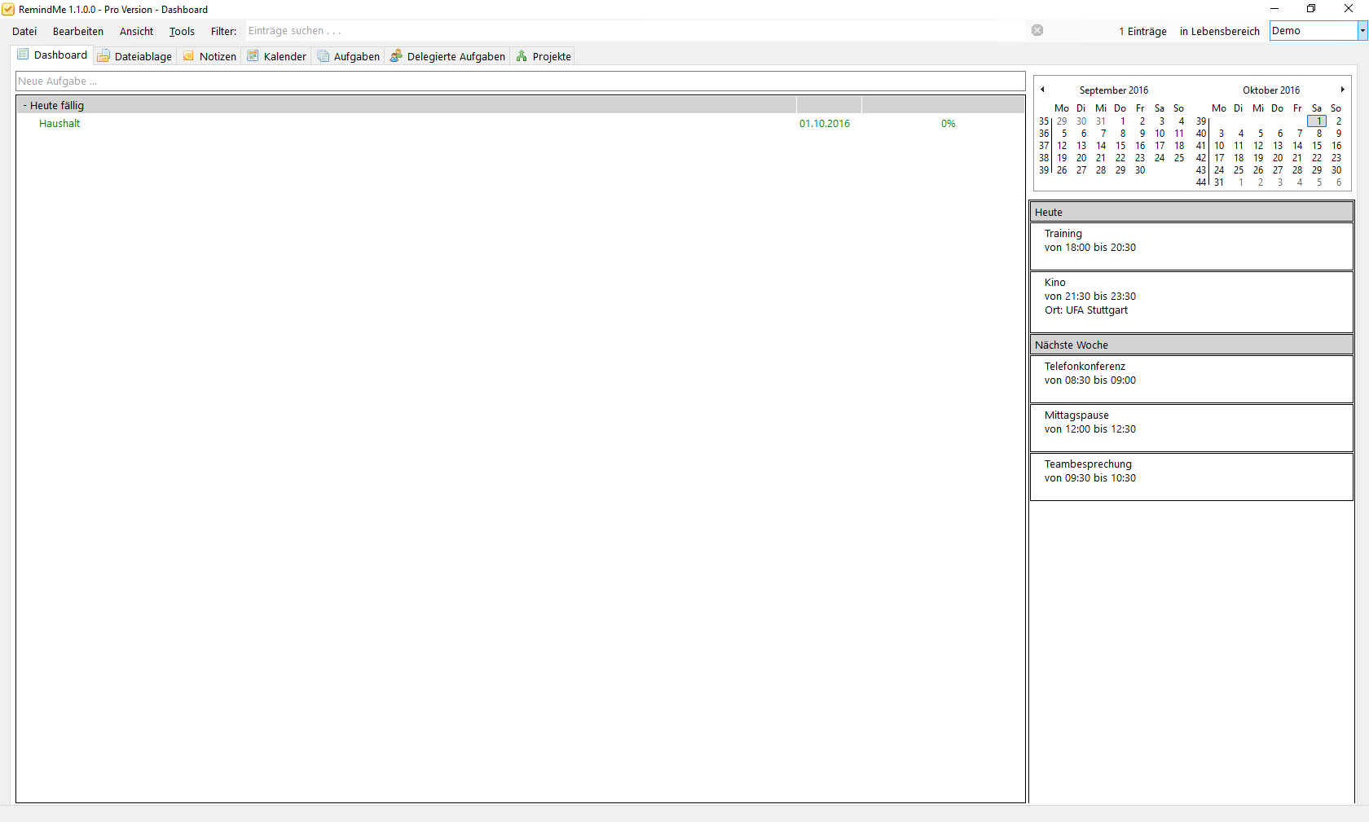
Task: Click the Kalender tab icon
Action: click(253, 56)
